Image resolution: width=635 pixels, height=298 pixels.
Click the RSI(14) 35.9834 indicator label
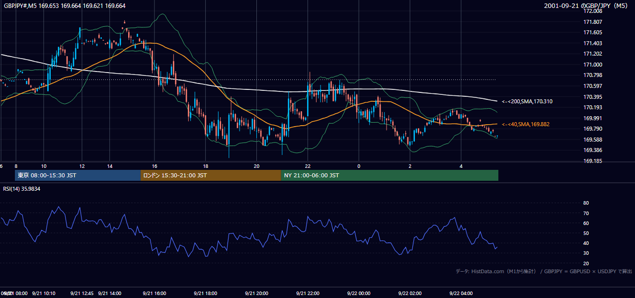pyautogui.click(x=22, y=189)
